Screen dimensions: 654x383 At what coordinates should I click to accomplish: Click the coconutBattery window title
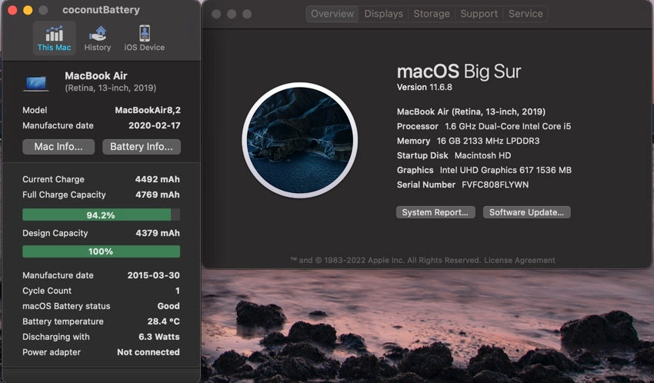click(101, 10)
